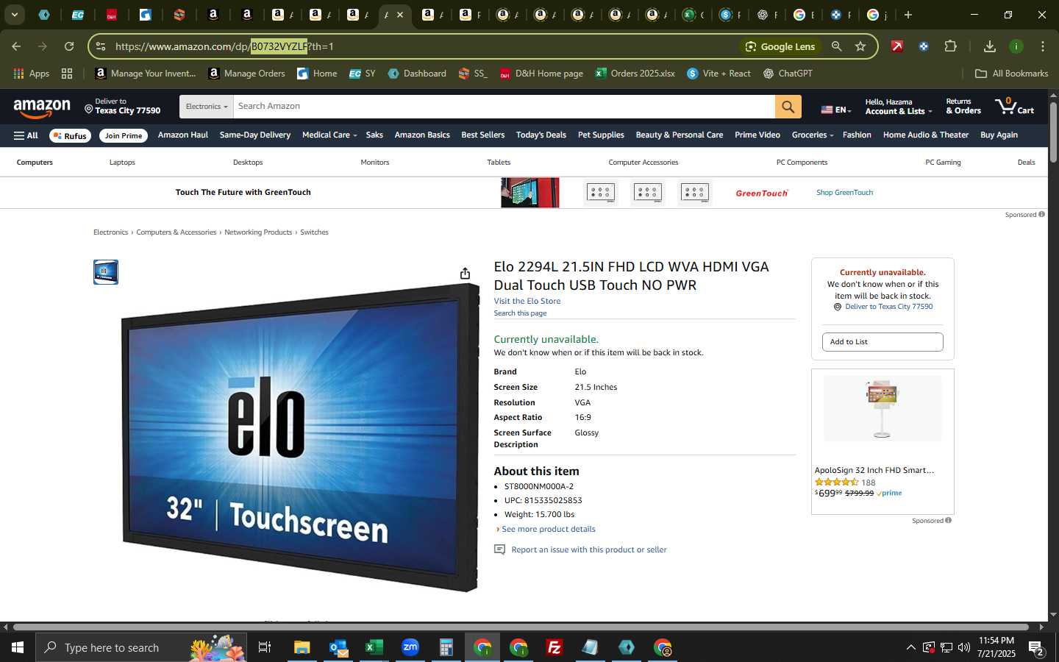Click the Amazon logo in the header
Viewport: 1059px width, 662px height.
[x=42, y=107]
